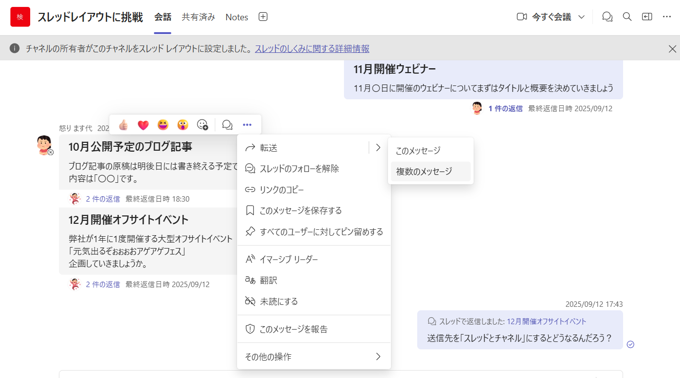The height and width of the screenshot is (378, 680).
Task: Click the surprised face reaction emoji
Action: point(183,125)
